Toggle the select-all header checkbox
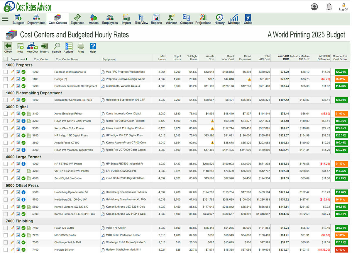This screenshot has height=253, width=352. click(x=6, y=59)
